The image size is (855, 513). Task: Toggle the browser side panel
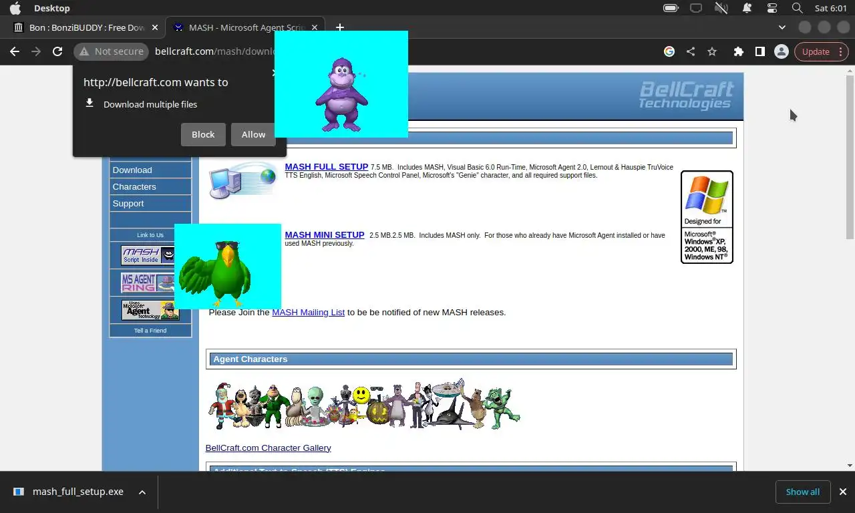pyautogui.click(x=759, y=51)
